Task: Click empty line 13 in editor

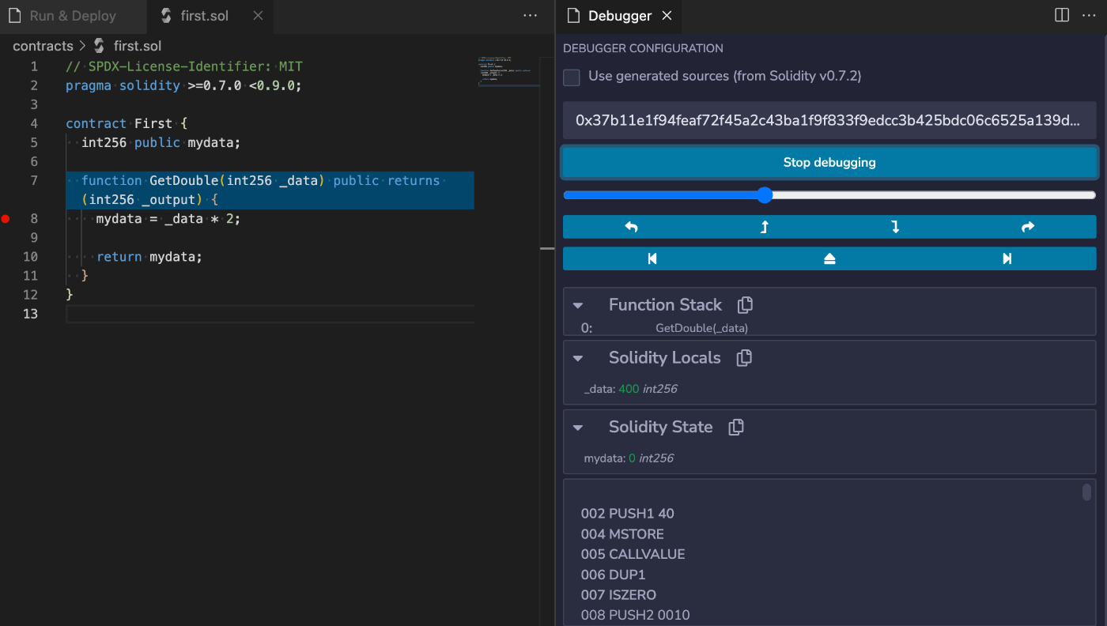Action: click(270, 314)
